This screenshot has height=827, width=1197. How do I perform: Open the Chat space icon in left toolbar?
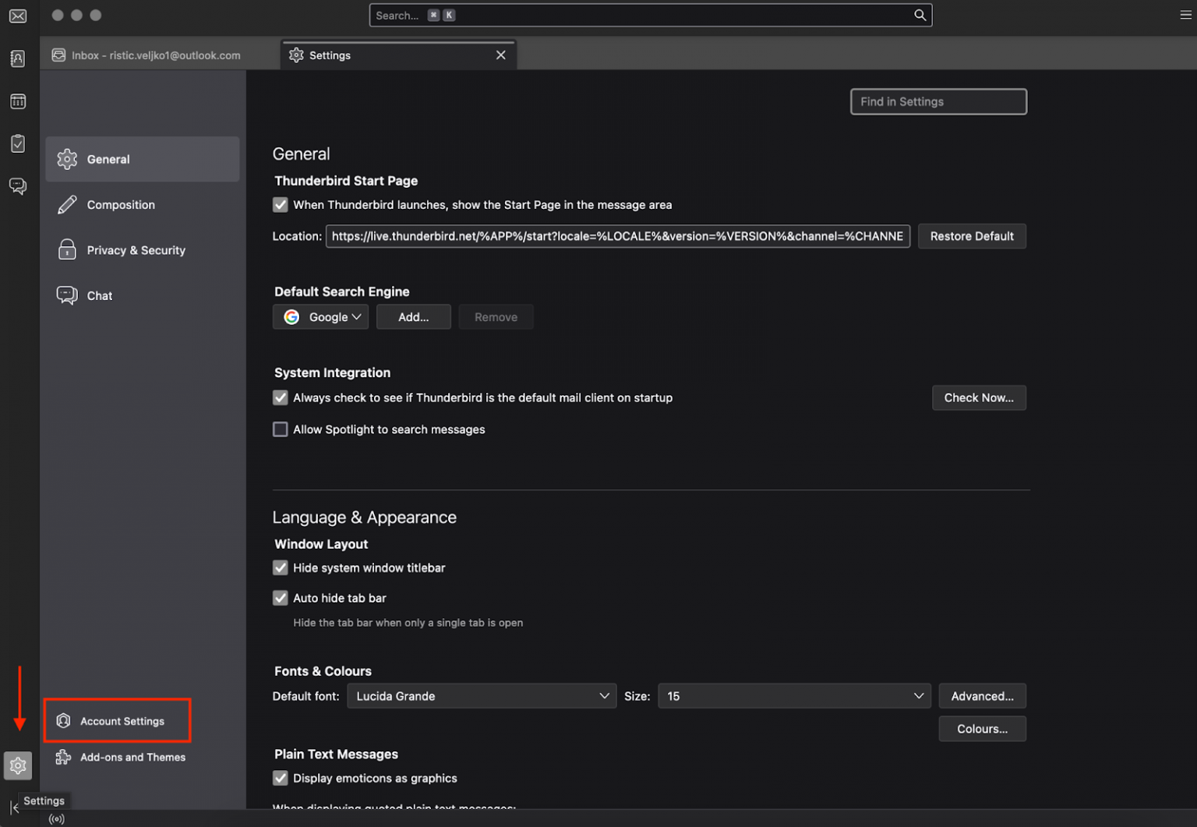pos(18,186)
